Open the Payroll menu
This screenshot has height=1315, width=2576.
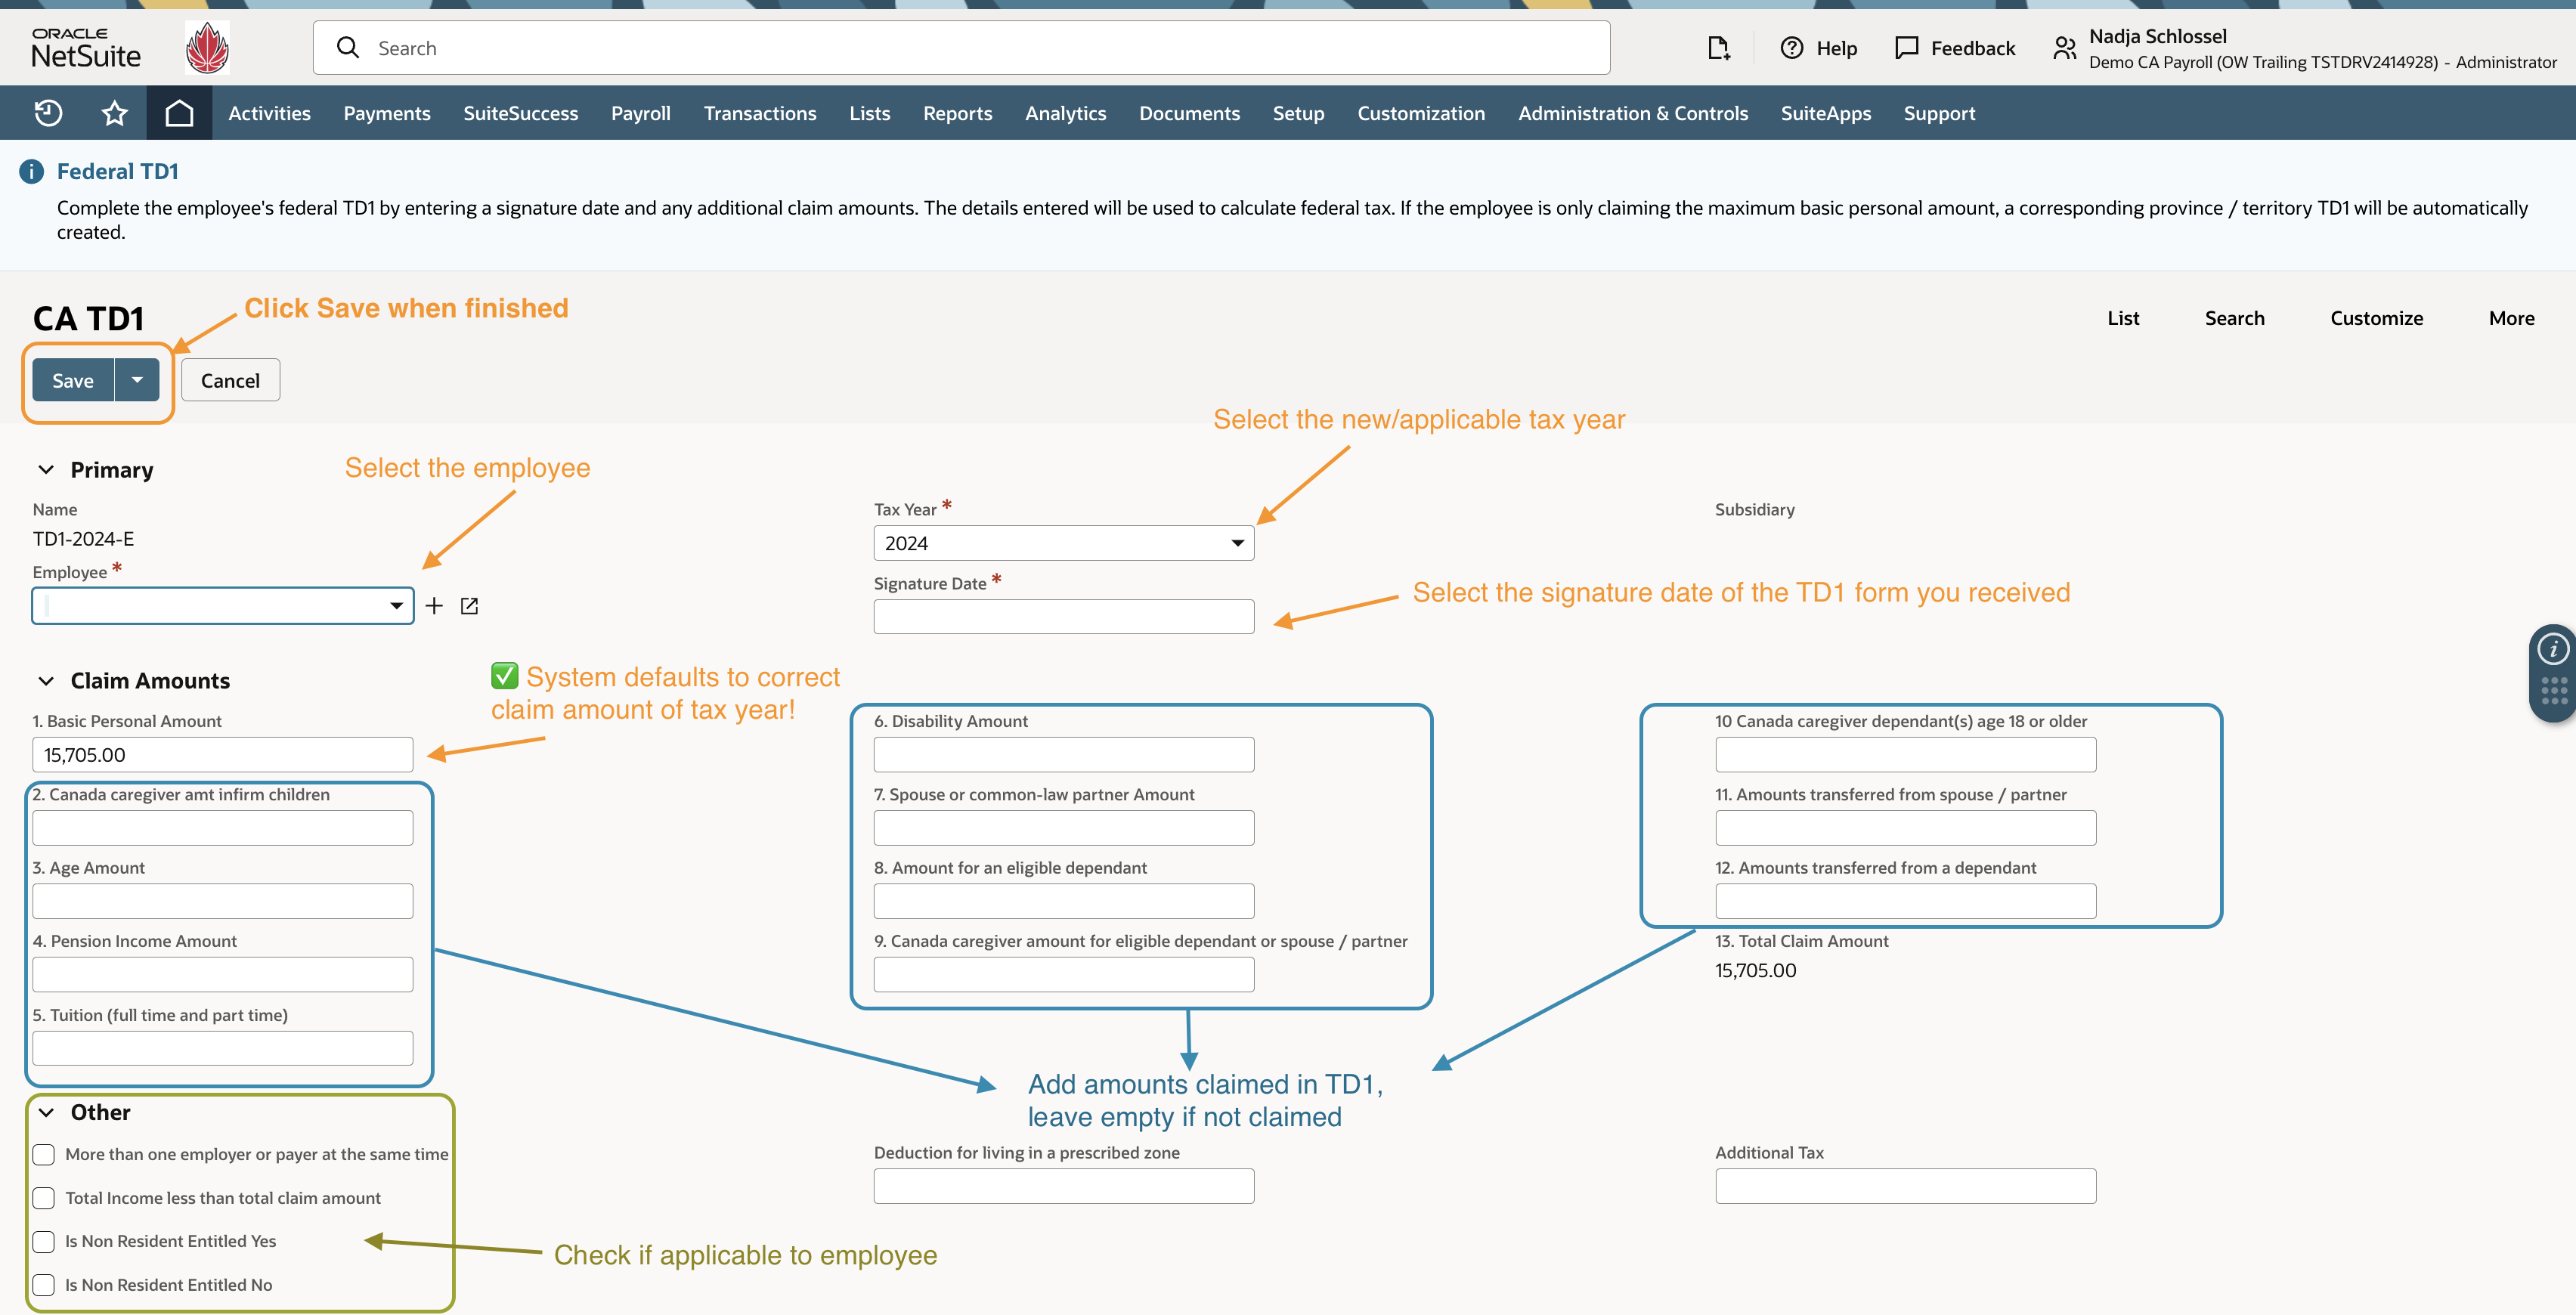click(x=641, y=113)
